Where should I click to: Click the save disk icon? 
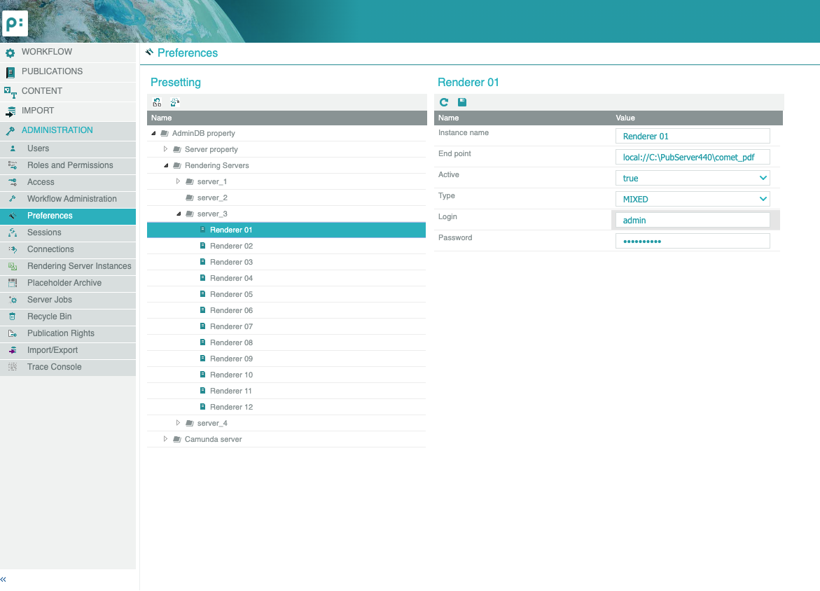462,102
